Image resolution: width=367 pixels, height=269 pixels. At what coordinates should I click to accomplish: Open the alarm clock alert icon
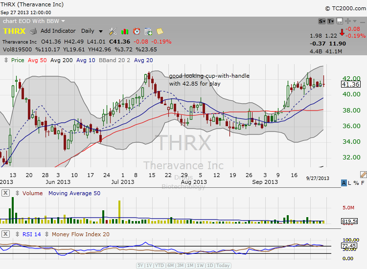click(137, 31)
